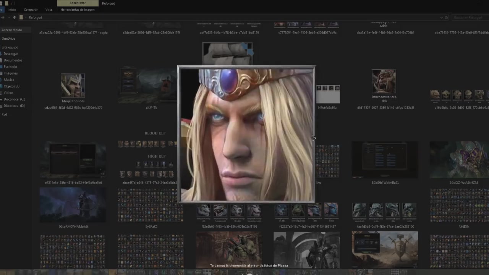
Task: Click the Picasa welcome message text
Action: 249,265
